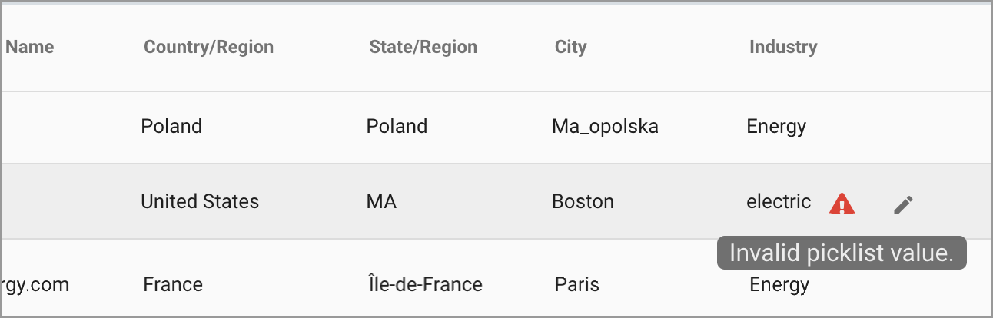Click the Industry column header
This screenshot has height=318, width=993.
click(782, 47)
